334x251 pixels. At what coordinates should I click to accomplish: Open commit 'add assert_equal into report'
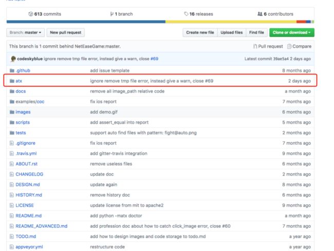coord(119,122)
